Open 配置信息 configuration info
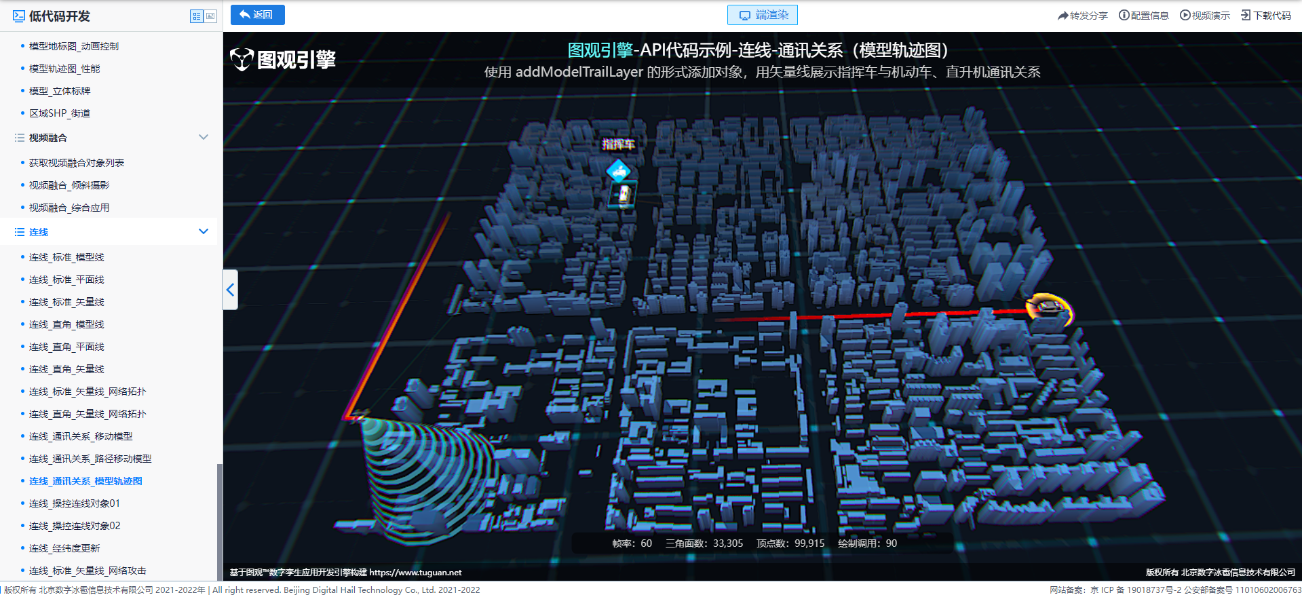The image size is (1302, 595). (1143, 15)
